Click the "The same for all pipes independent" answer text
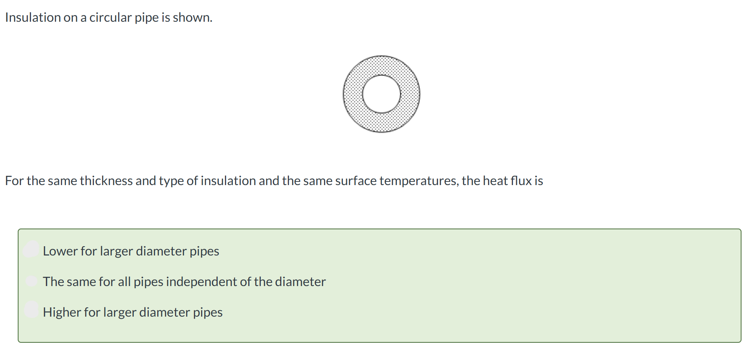Viewport: 754px width, 346px height. (x=140, y=282)
